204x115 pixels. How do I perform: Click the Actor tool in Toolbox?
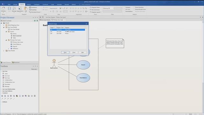coord(5,74)
